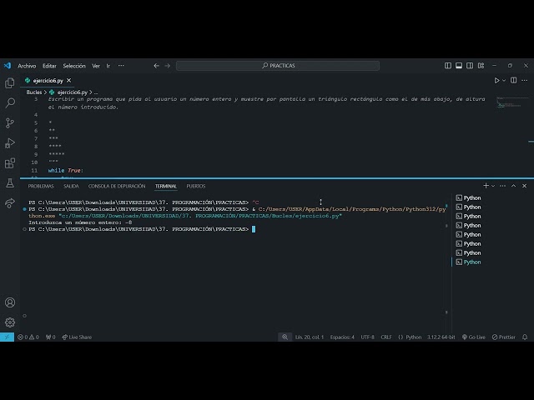The height and width of the screenshot is (400, 534).
Task: Open the Testing flask view
Action: point(10,183)
